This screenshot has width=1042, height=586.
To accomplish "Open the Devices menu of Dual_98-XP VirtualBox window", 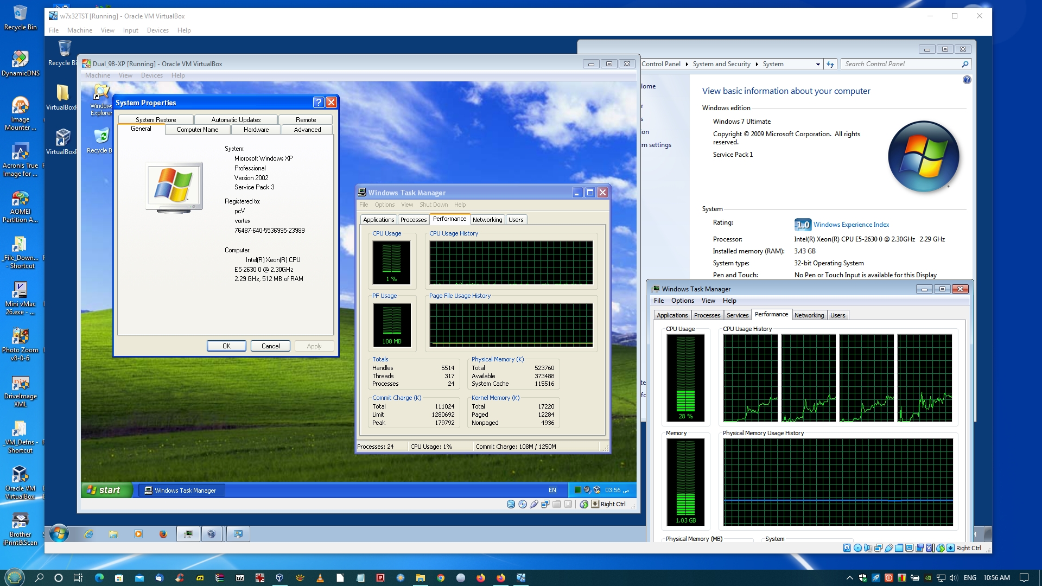I will pos(151,75).
